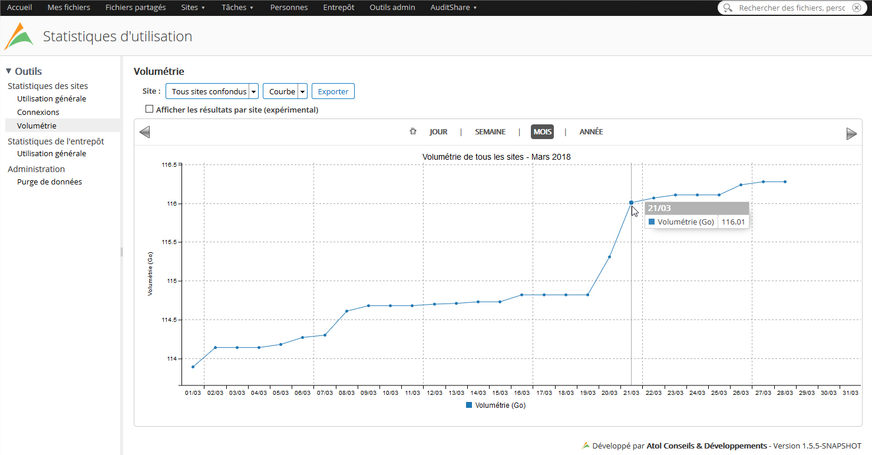Click the sidebar splitter handle
The image size is (872, 455).
click(122, 252)
